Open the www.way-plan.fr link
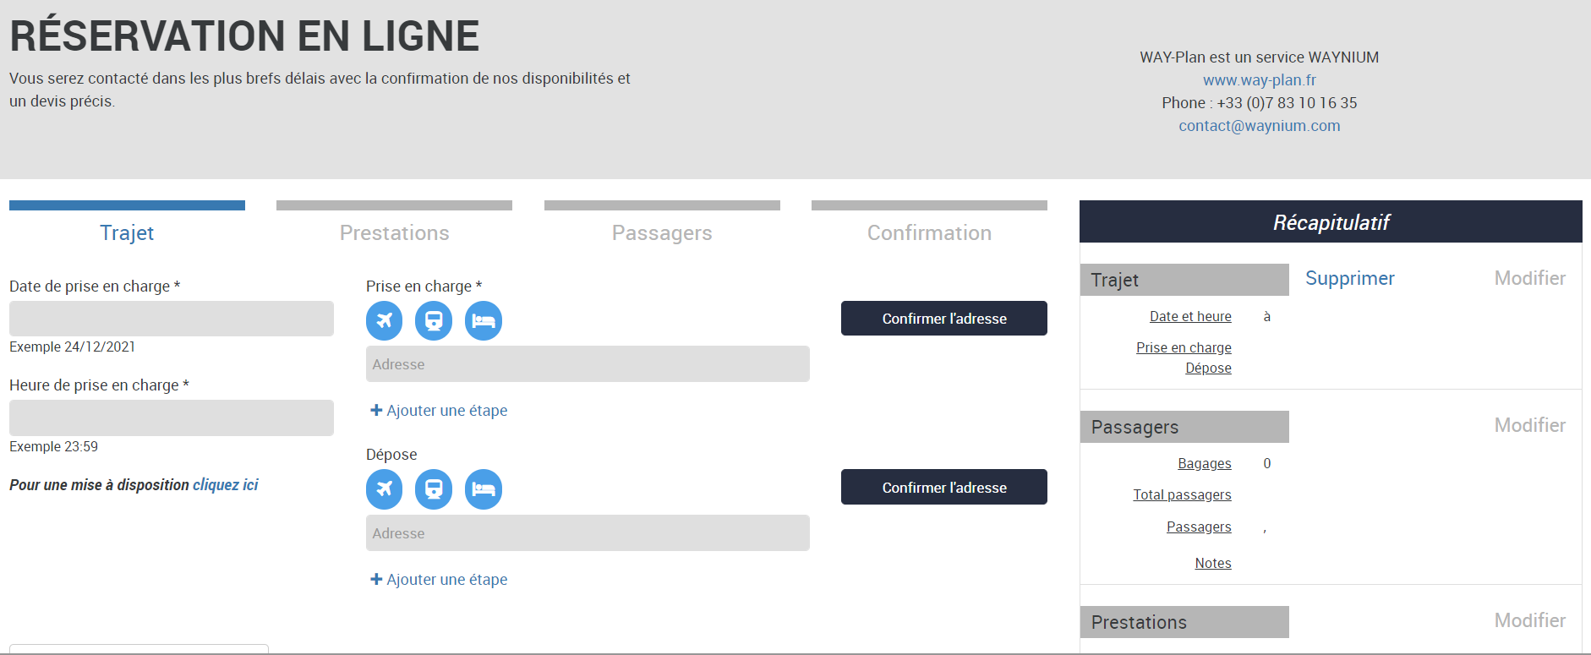This screenshot has width=1591, height=655. [1259, 80]
